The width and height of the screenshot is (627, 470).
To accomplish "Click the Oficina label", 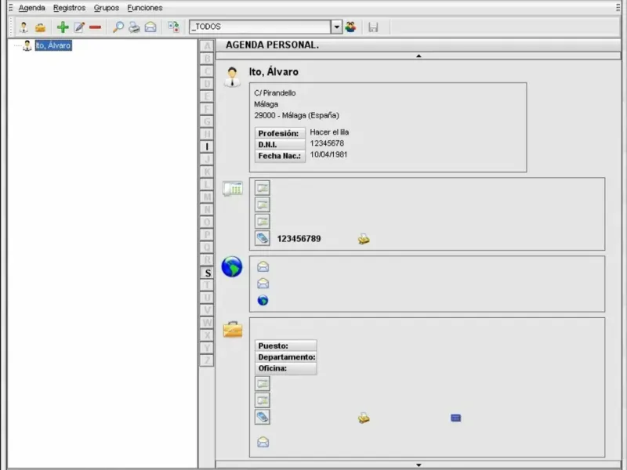I will [285, 368].
